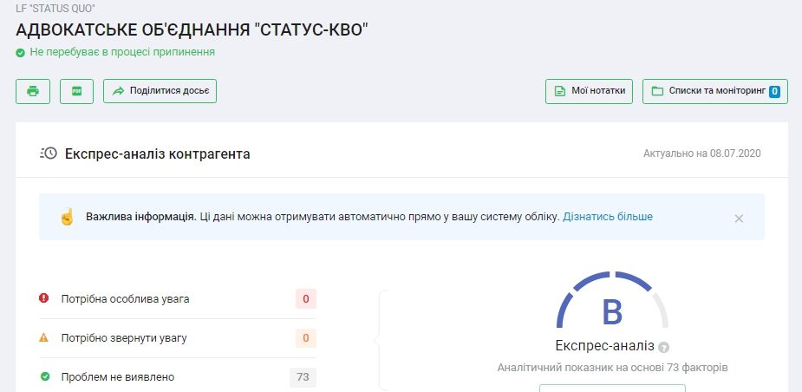Dismiss the Важлива інформація banner
This screenshot has width=802, height=392.
click(x=739, y=219)
